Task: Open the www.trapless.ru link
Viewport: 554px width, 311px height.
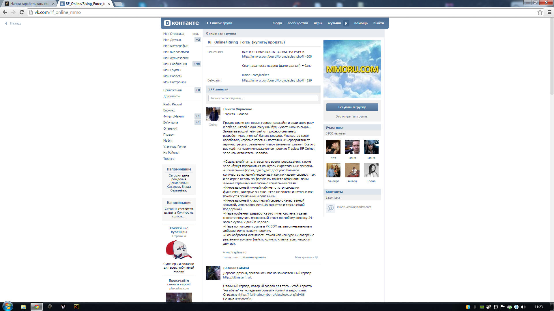Action: point(235,252)
